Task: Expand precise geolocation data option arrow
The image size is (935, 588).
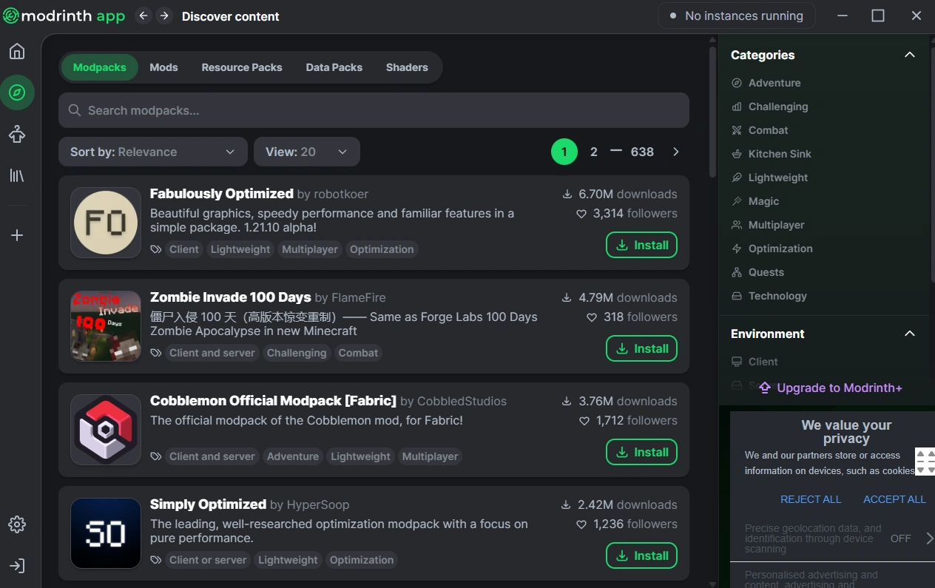Action: click(x=930, y=538)
